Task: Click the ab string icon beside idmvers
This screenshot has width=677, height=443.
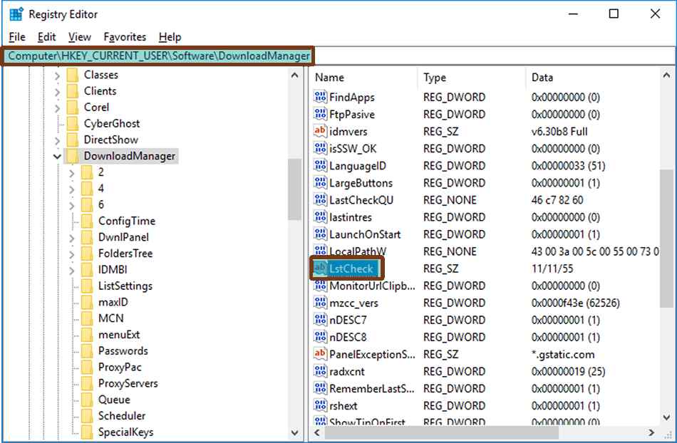Action: point(319,131)
